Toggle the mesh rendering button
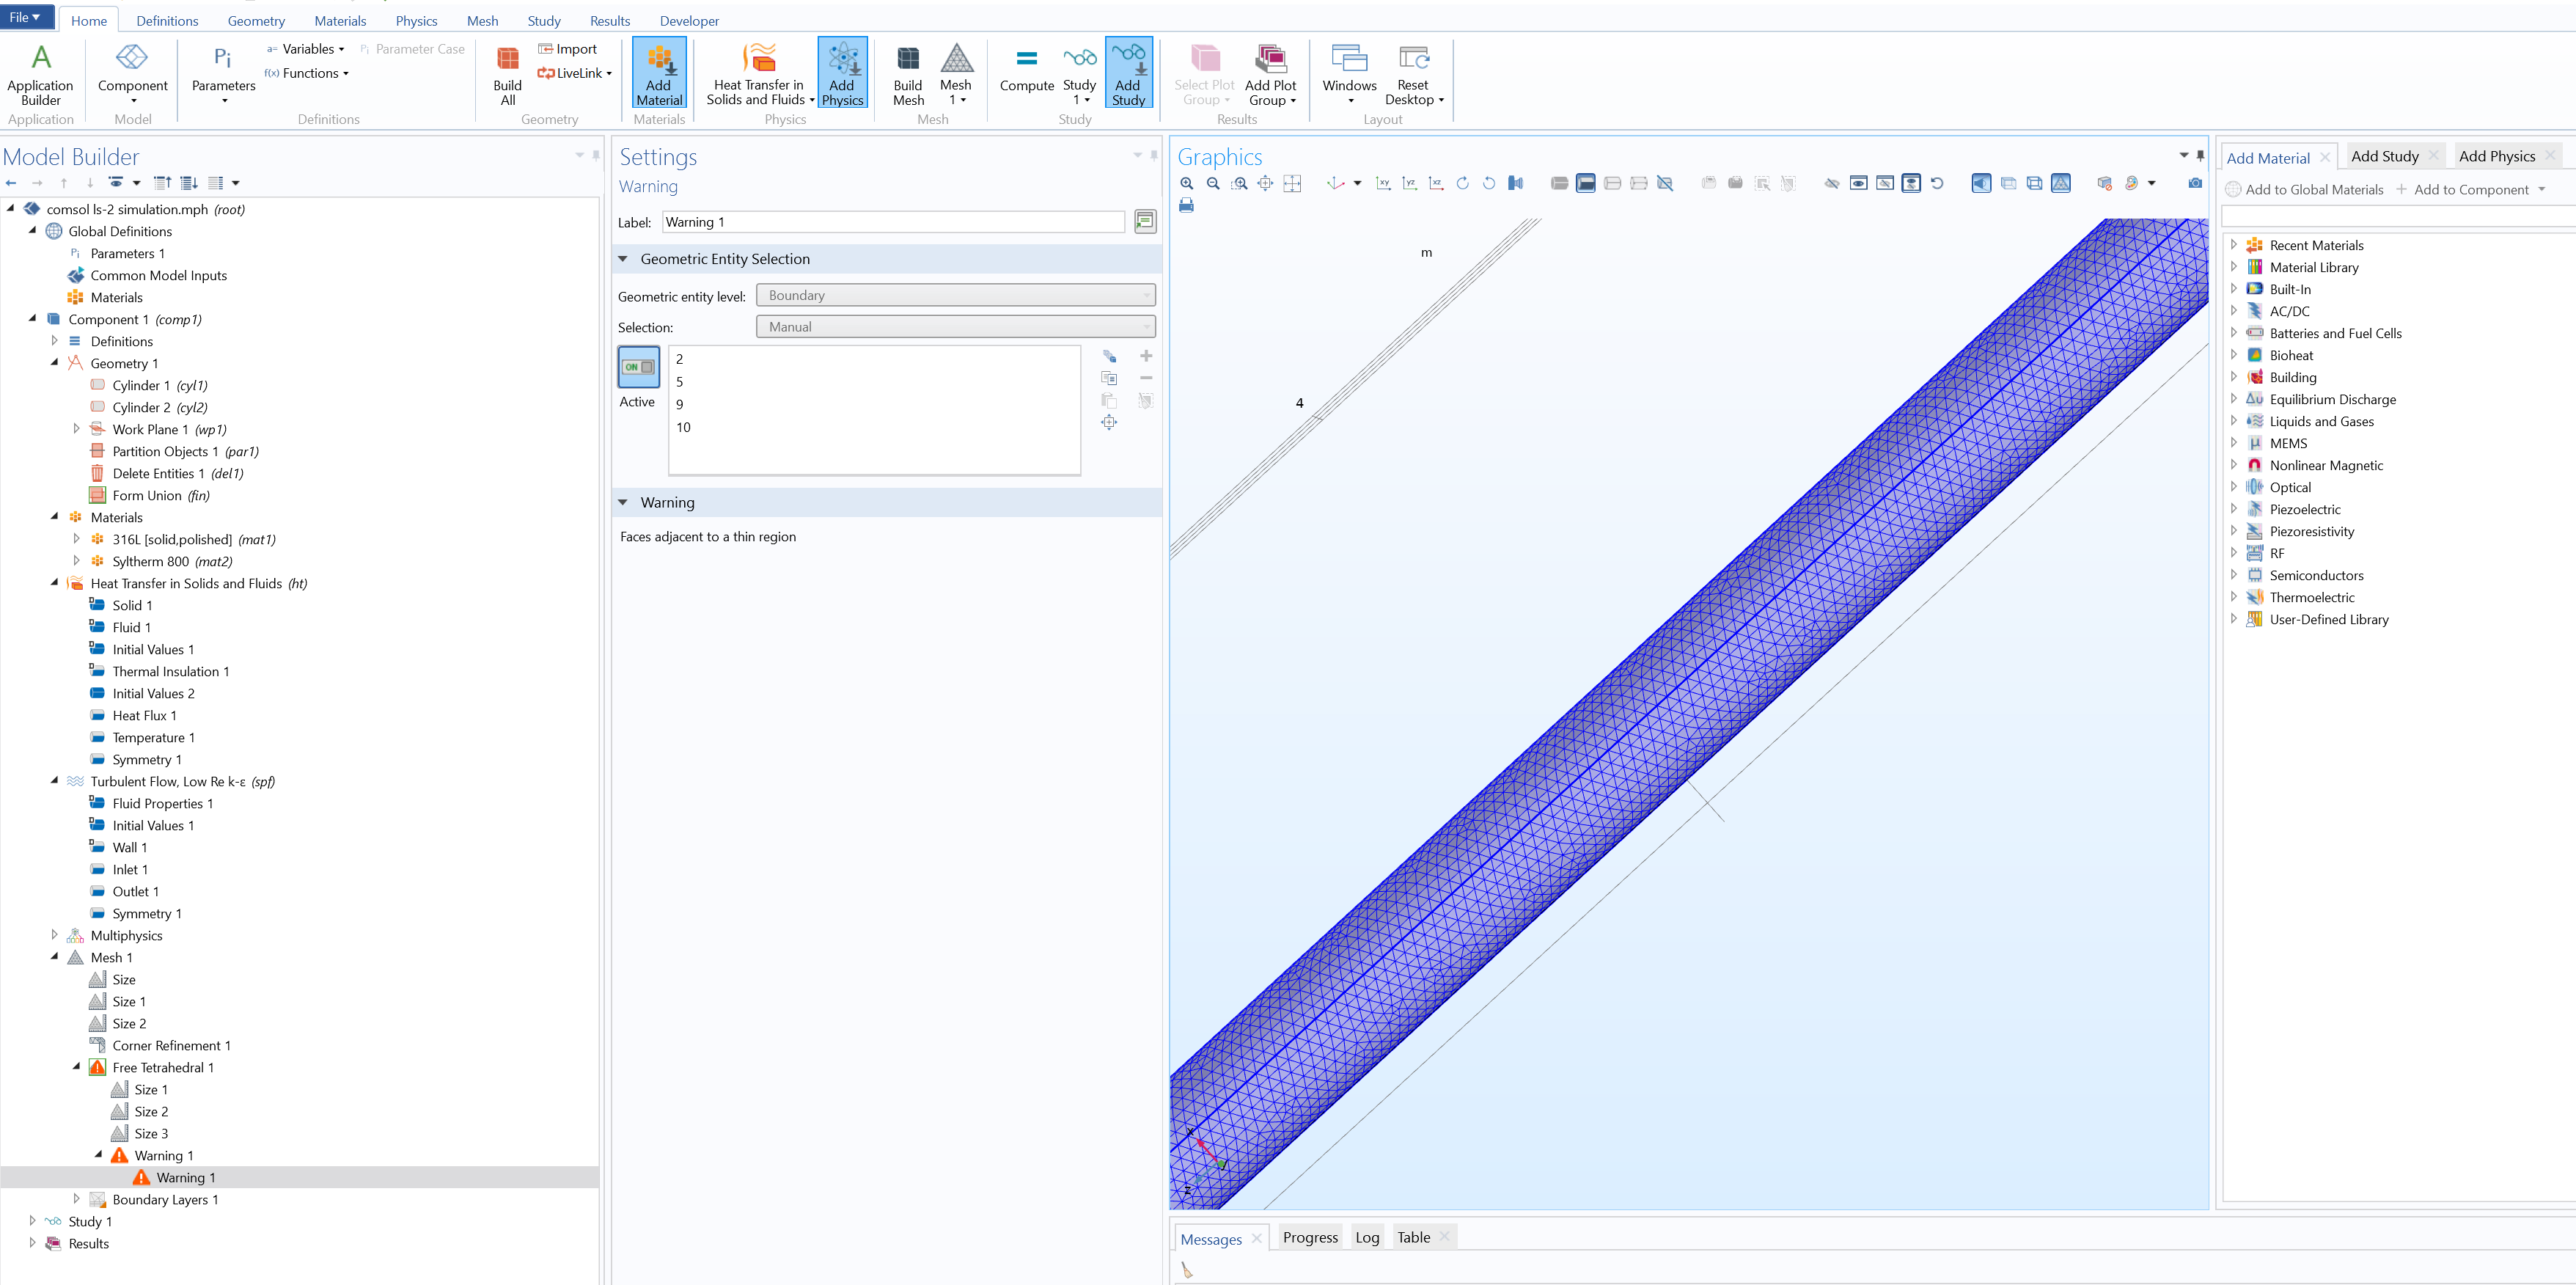 [x=2060, y=183]
